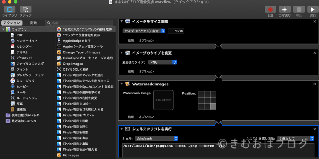Select the ユーティリティ category

[x=27, y=98]
